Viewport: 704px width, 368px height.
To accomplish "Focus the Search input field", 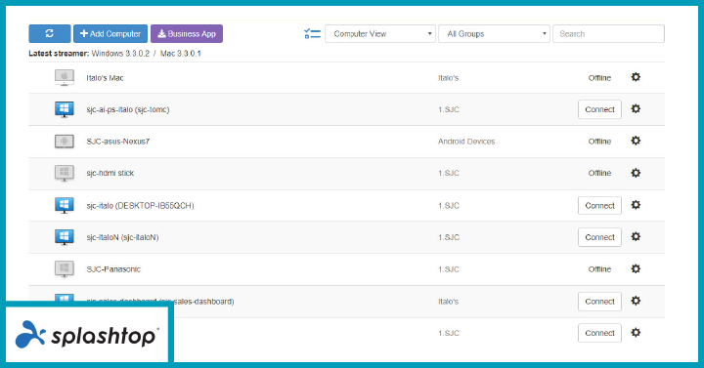I will 609,33.
